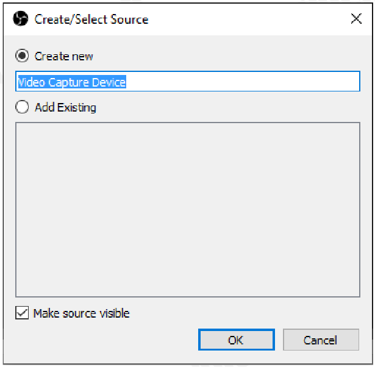
Task: Click the Create new label text
Action: [63, 57]
